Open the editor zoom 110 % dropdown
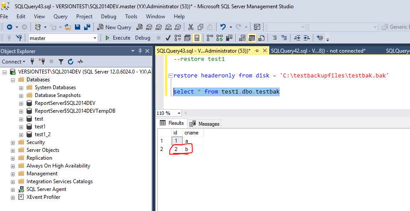Image resolution: width=410 pixels, height=211 pixels. click(x=179, y=113)
